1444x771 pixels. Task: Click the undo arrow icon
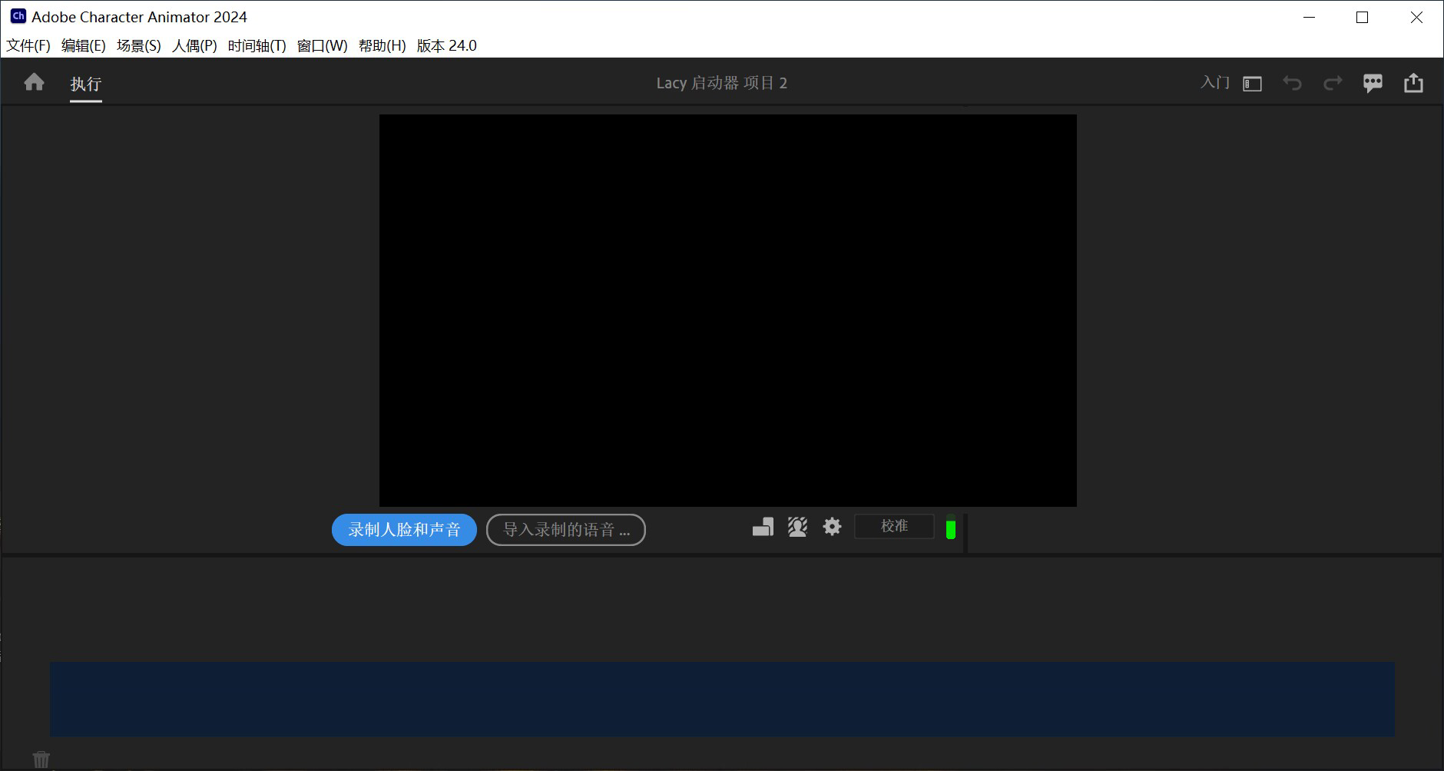point(1292,83)
